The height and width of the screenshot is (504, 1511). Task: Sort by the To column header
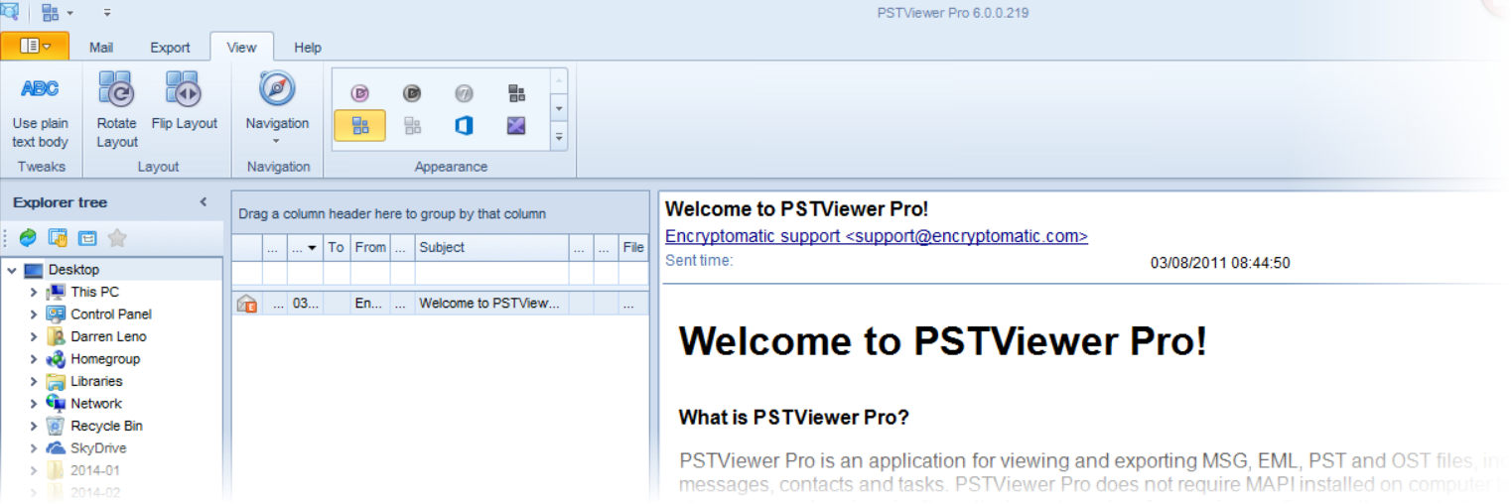(x=337, y=248)
